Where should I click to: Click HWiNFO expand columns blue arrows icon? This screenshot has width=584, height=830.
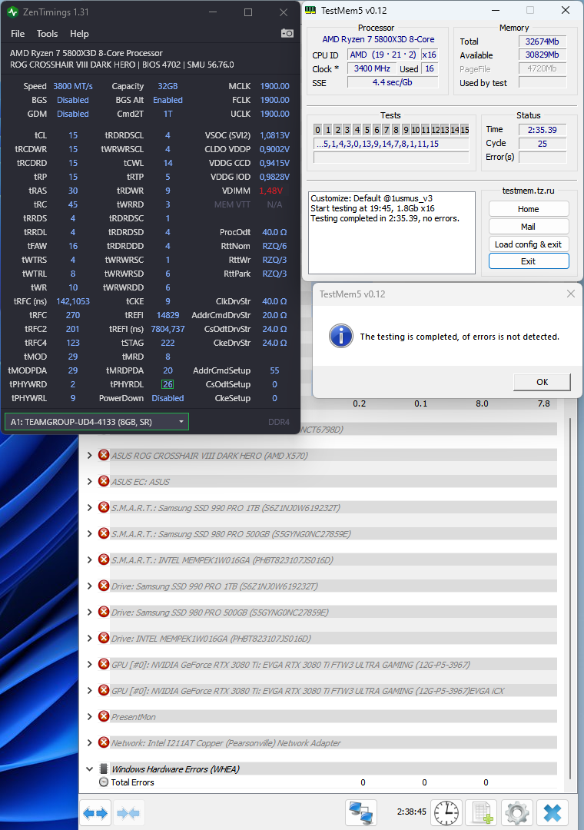pyautogui.click(x=96, y=812)
